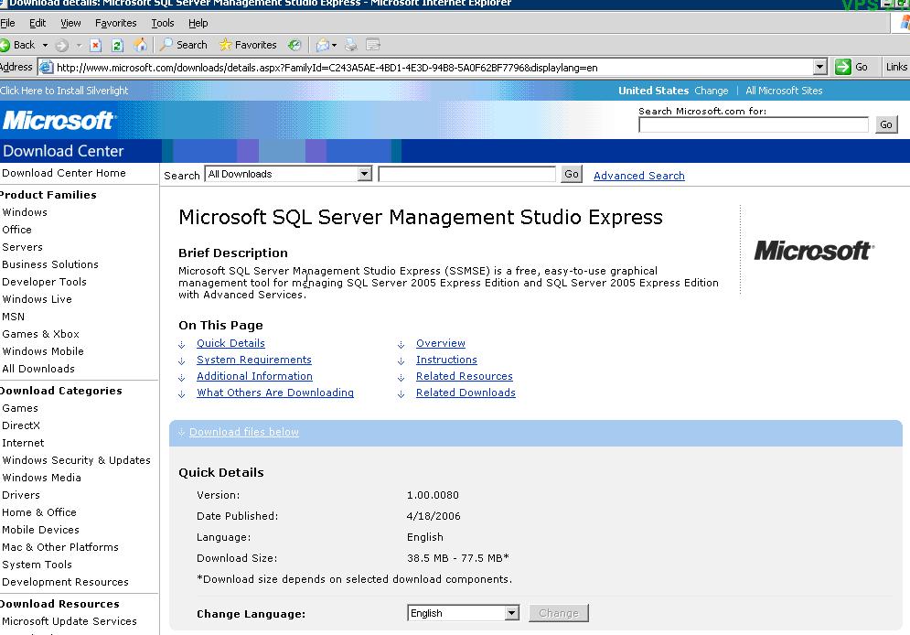Select Windows under Product Families

coord(25,212)
